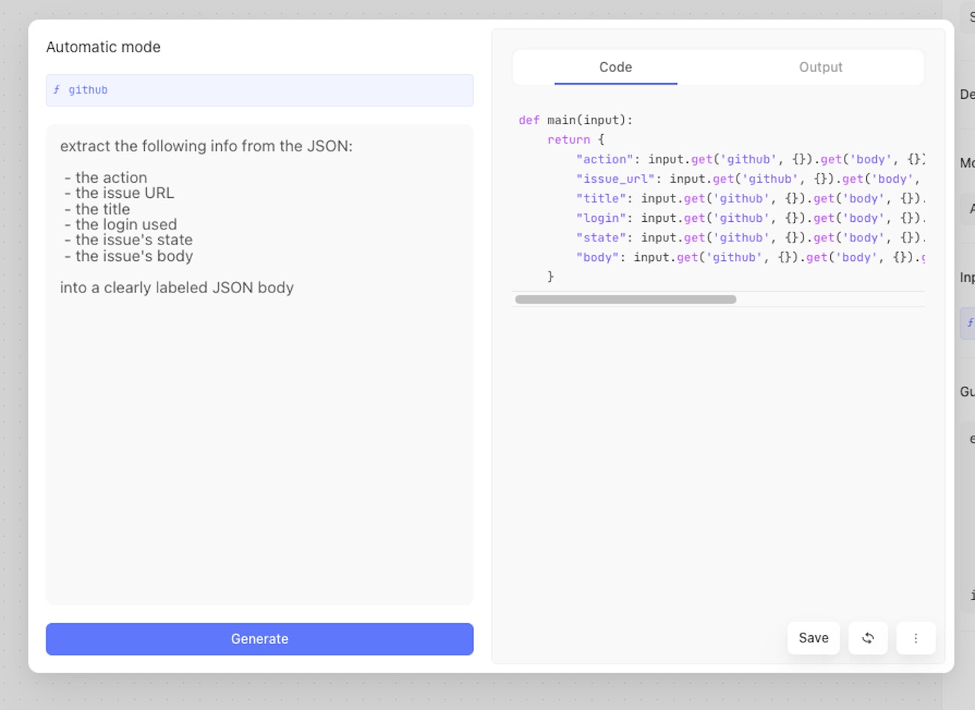Open the three-dot more options menu
This screenshot has height=710, width=975.
pos(916,638)
